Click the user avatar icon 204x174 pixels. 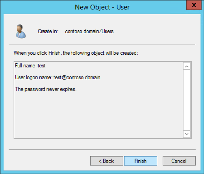point(21,31)
